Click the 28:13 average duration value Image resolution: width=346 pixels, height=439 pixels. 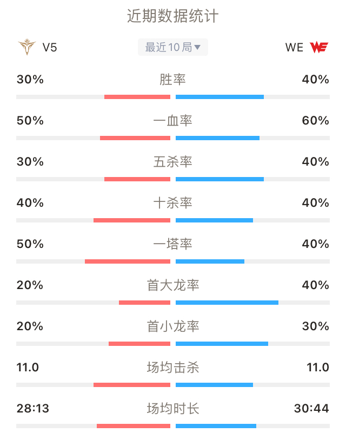pos(33,409)
